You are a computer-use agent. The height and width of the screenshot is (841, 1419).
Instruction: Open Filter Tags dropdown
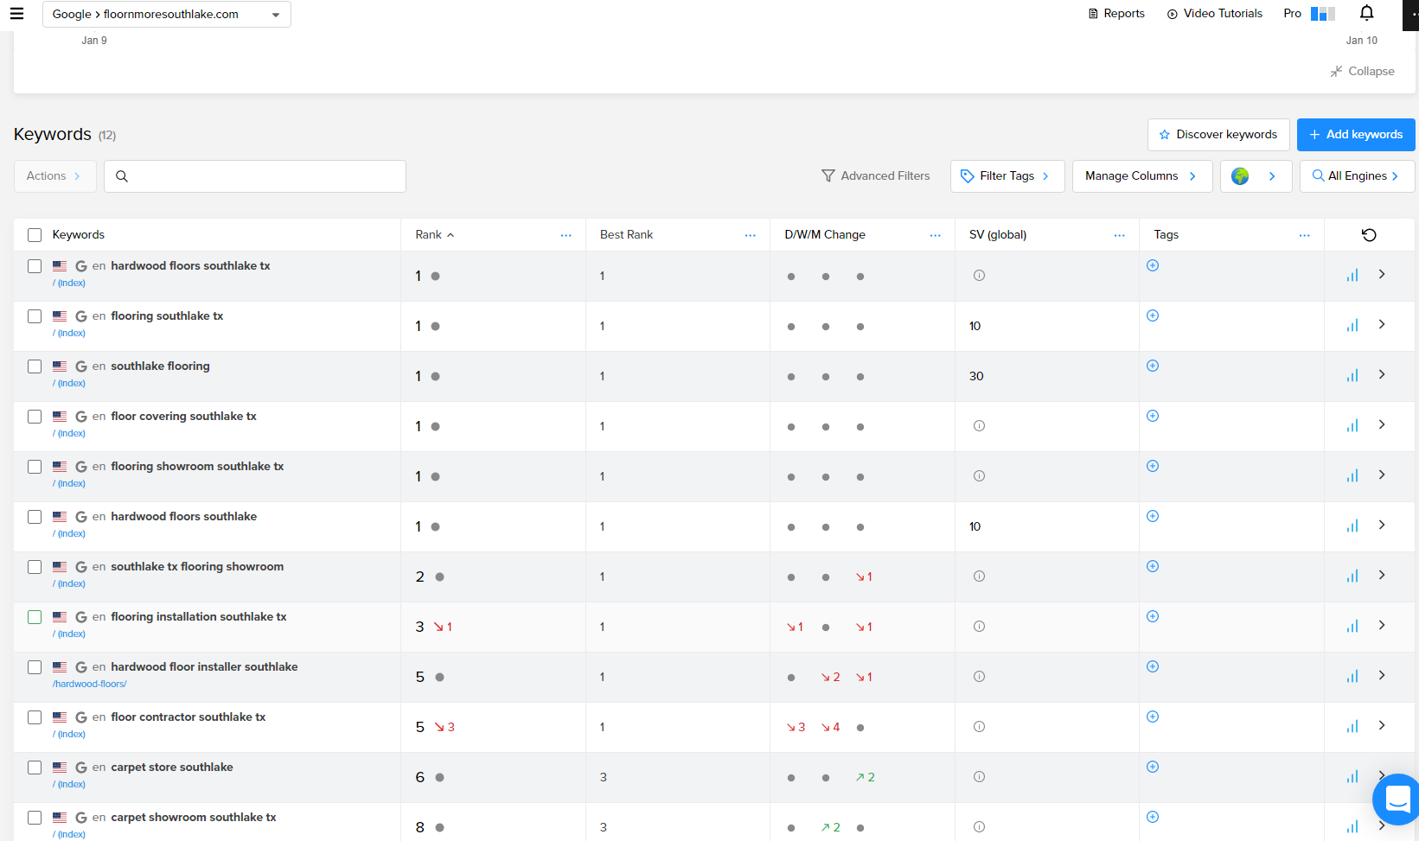click(x=1007, y=176)
